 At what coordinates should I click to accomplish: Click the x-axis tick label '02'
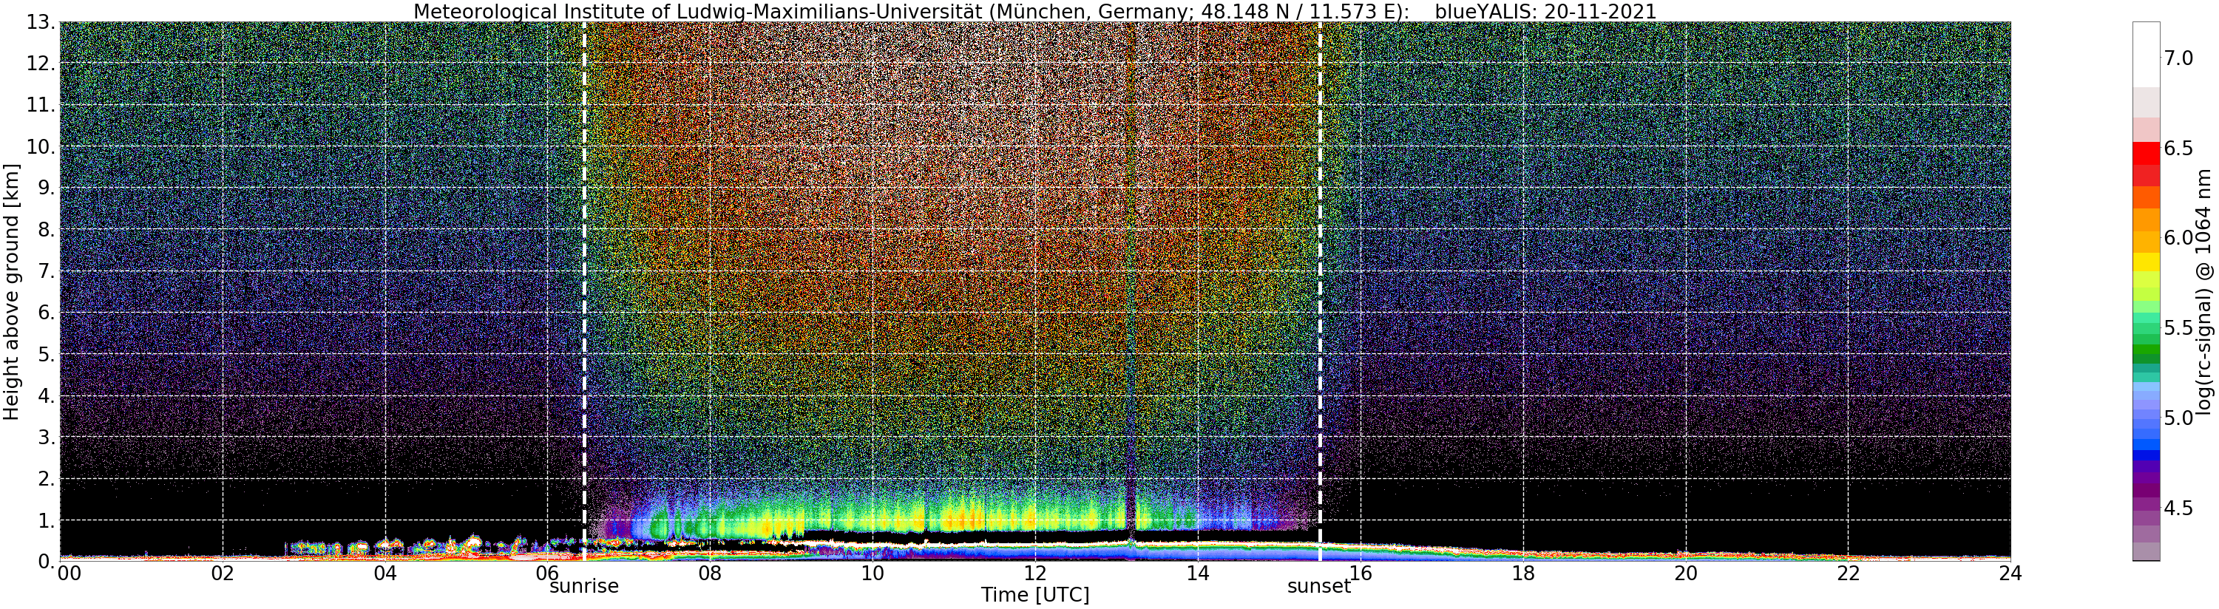pyautogui.click(x=223, y=574)
